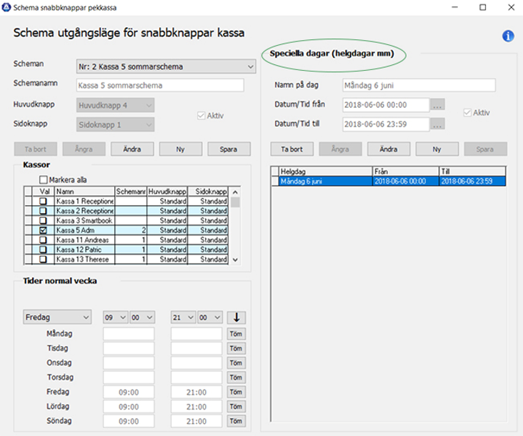Image resolution: width=523 pixels, height=436 pixels.
Task: Clear Torsdag times with Töm
Action: point(236,377)
